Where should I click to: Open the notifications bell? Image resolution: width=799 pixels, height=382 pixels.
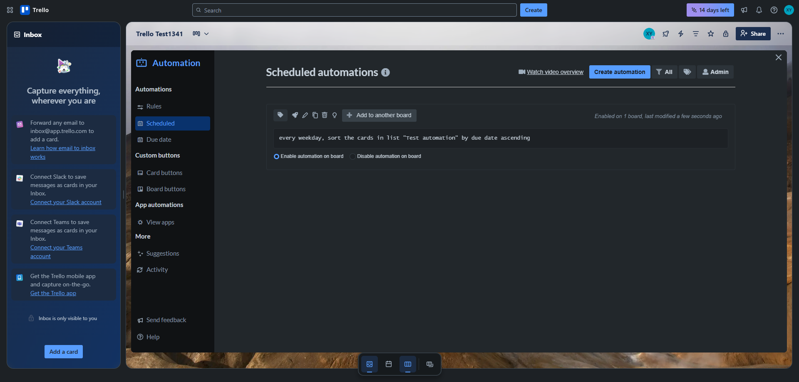click(759, 10)
